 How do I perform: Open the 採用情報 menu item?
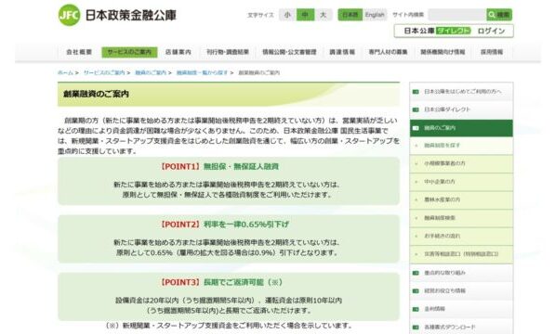492,52
